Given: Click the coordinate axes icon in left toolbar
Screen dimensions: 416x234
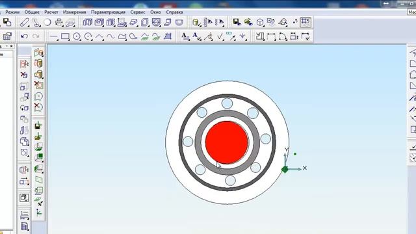Looking at the screenshot, I should [x=39, y=212].
